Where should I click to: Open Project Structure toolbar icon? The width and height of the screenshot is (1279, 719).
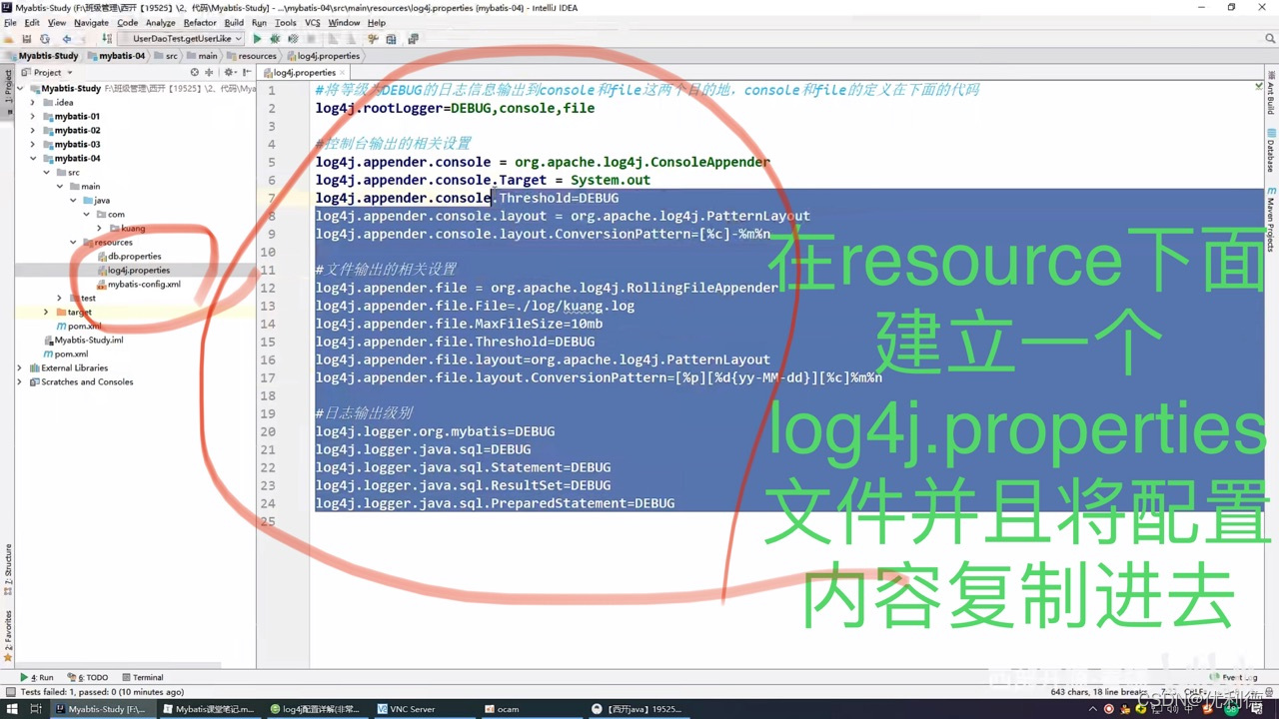coord(391,39)
